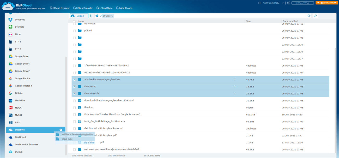Open options chevron for cloud-transfer row
Viewport: 339px width, 158px height.
point(234,93)
